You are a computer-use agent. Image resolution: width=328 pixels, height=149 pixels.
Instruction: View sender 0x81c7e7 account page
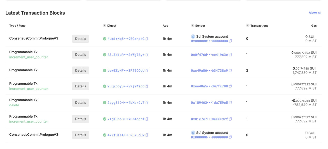210,119
